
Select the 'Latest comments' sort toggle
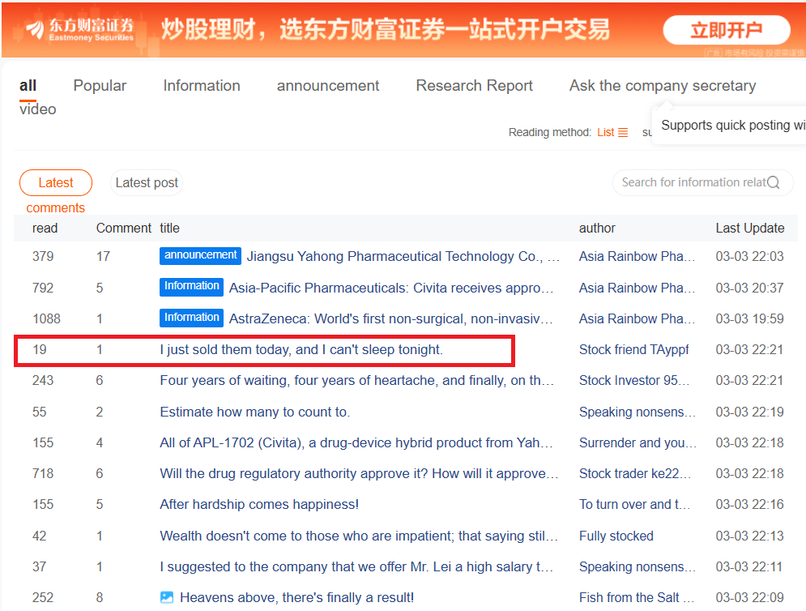(56, 183)
